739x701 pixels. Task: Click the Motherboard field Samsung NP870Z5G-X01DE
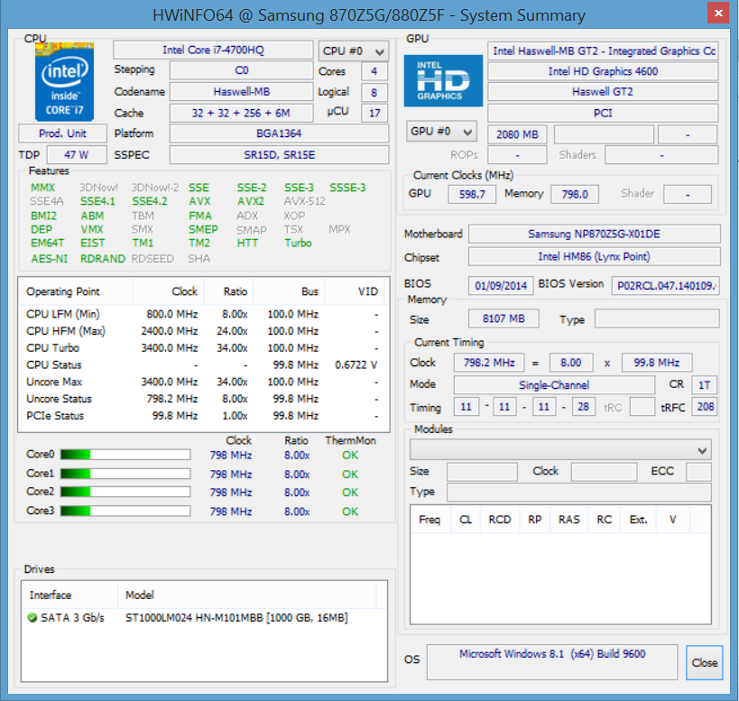(595, 234)
